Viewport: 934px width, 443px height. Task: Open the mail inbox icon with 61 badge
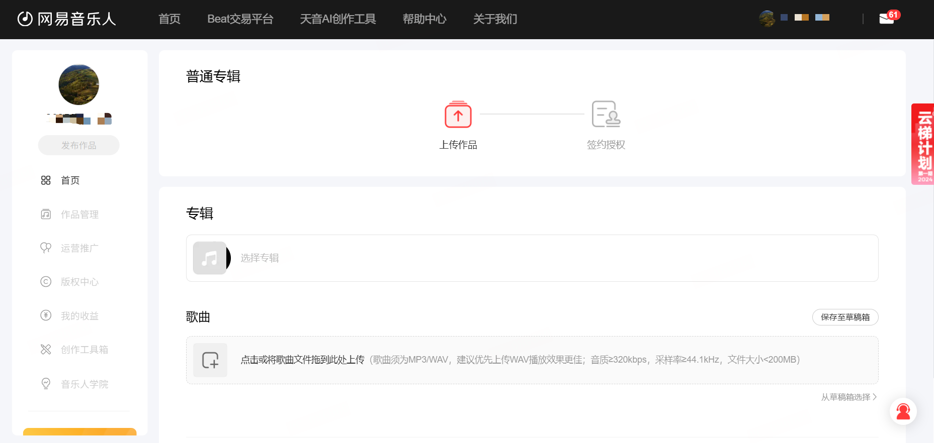[x=886, y=19]
